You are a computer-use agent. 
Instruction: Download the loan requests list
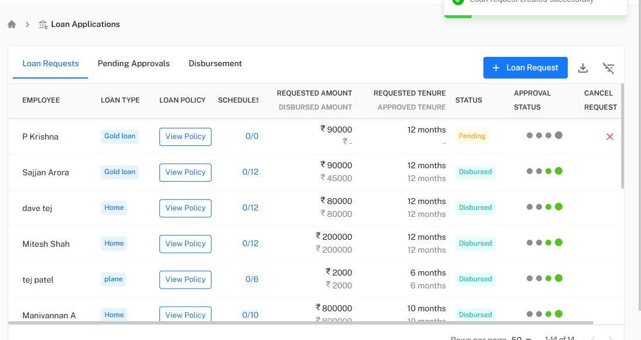pos(583,68)
